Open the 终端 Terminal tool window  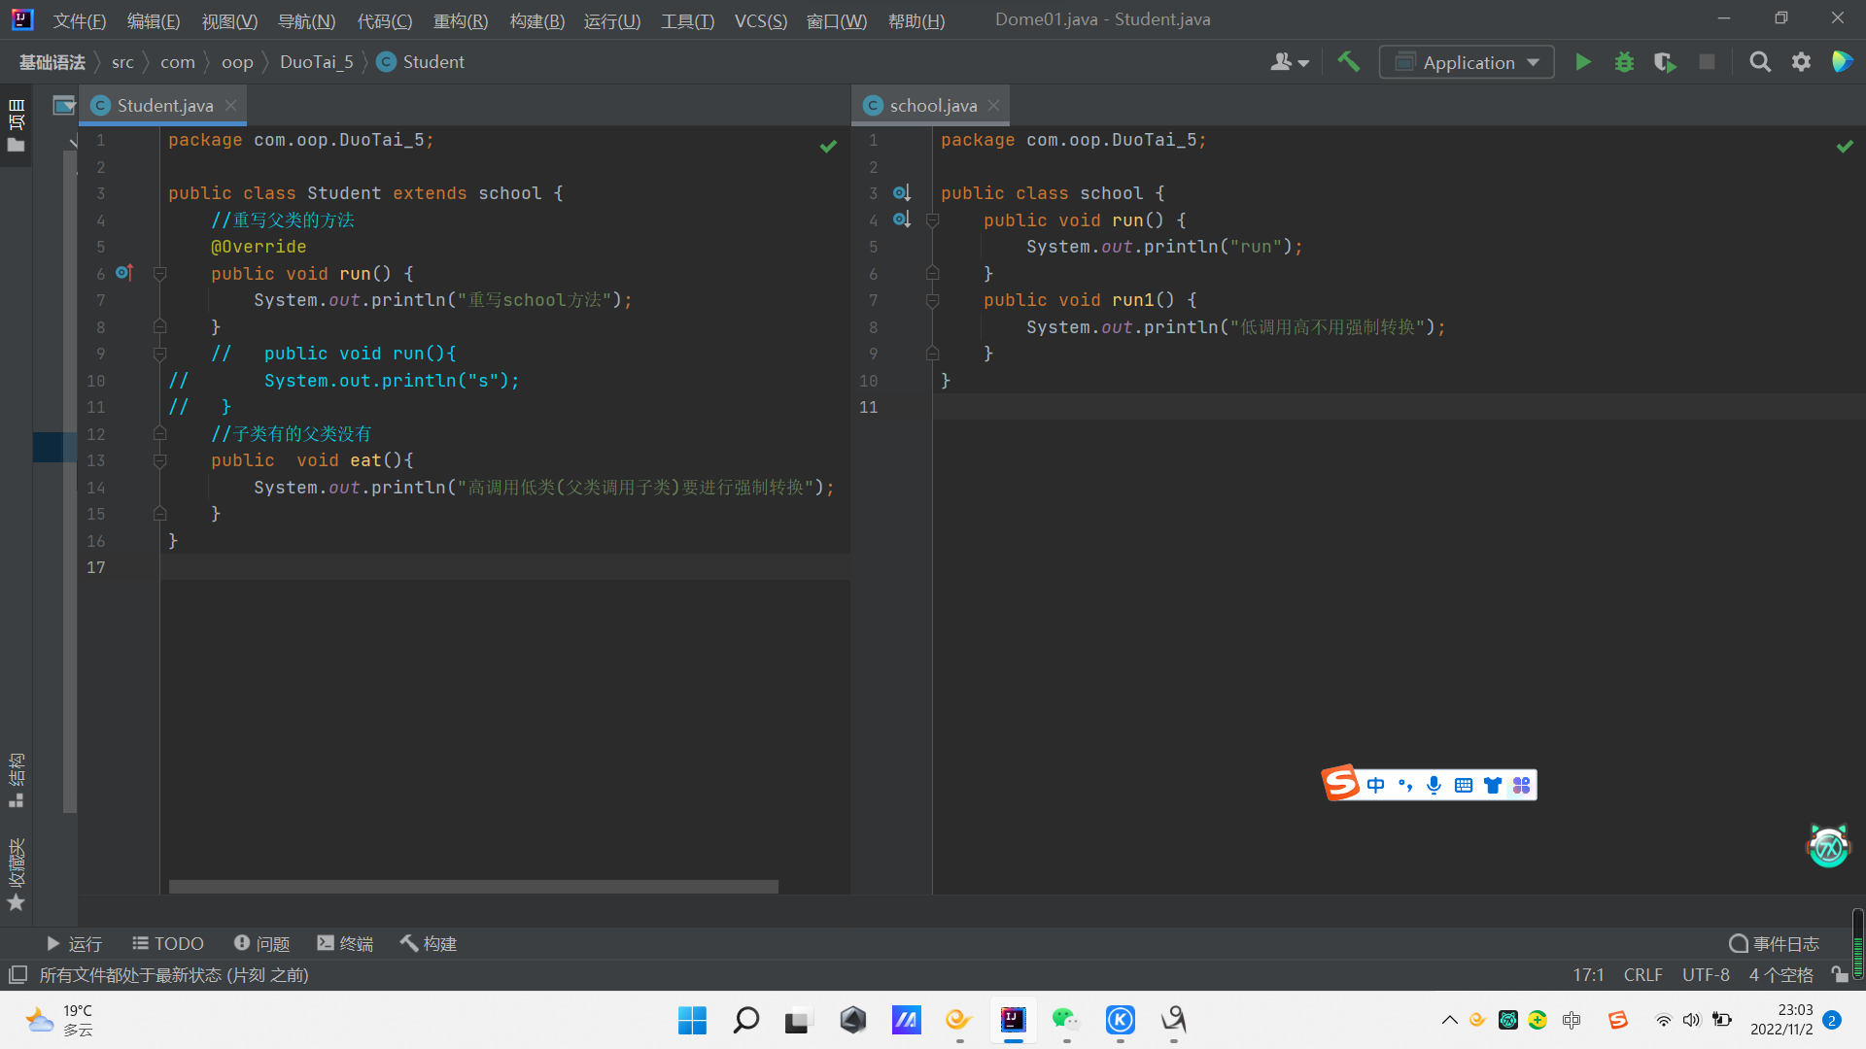[x=345, y=943]
